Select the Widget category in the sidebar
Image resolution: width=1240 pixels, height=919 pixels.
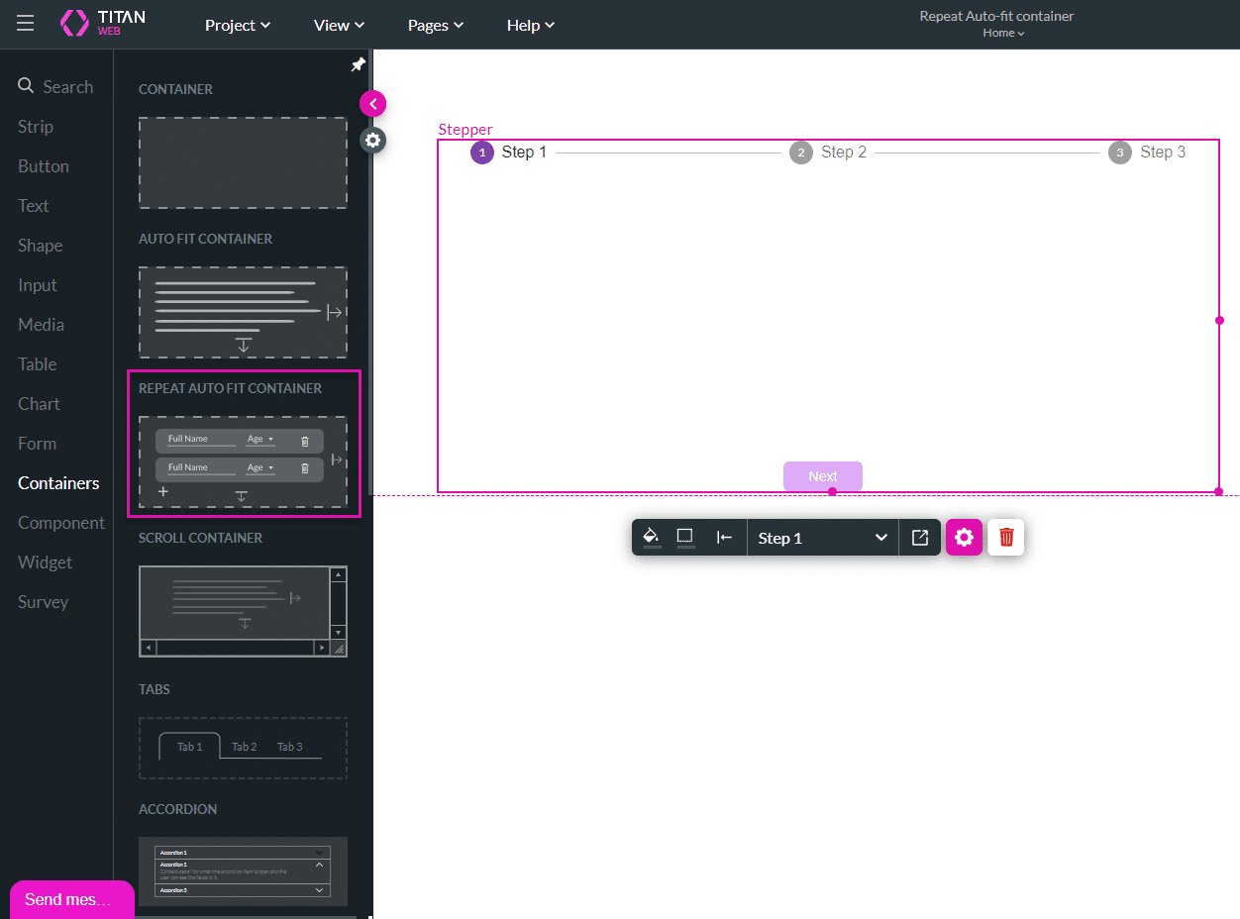tap(46, 562)
